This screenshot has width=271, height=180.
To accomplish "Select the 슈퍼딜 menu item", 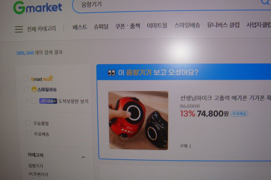I will (101, 26).
